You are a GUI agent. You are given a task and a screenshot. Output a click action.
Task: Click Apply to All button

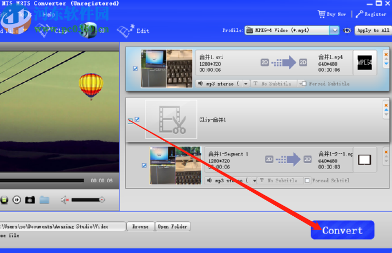pyautogui.click(x=373, y=31)
